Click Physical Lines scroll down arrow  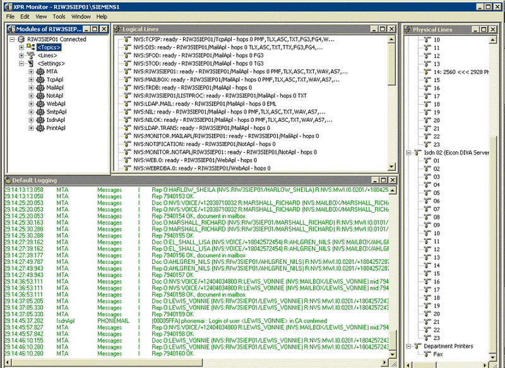pos(492,357)
